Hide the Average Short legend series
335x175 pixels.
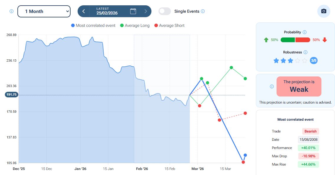tap(169, 26)
